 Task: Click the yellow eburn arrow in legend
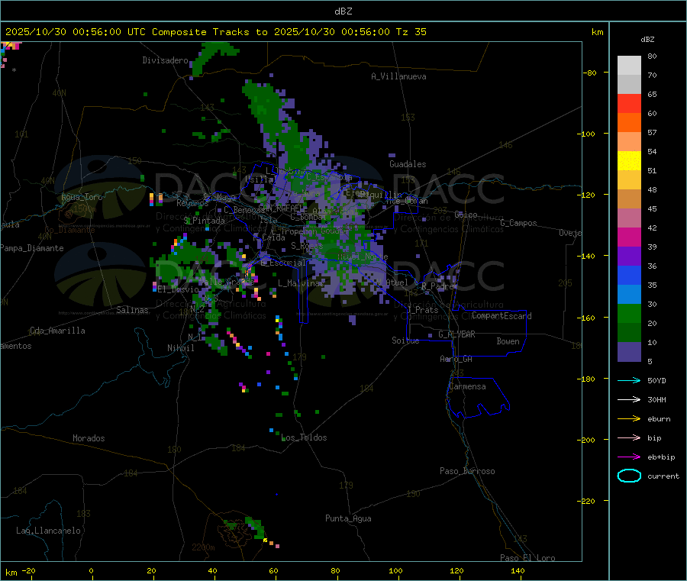pyautogui.click(x=629, y=419)
